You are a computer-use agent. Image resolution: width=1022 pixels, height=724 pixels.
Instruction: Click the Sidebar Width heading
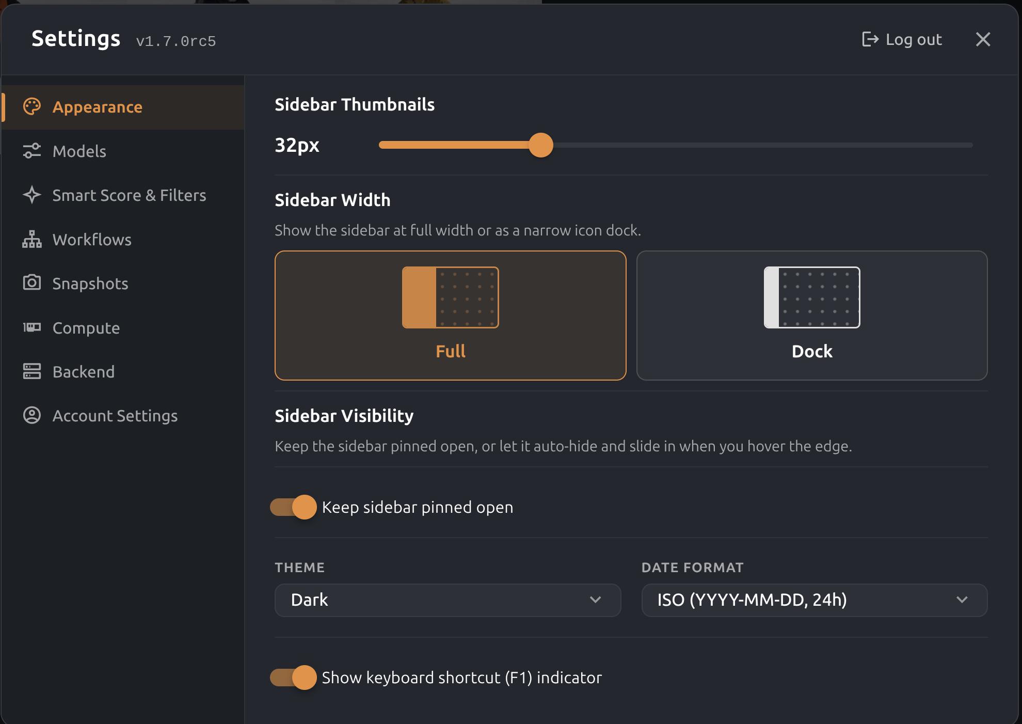point(332,200)
